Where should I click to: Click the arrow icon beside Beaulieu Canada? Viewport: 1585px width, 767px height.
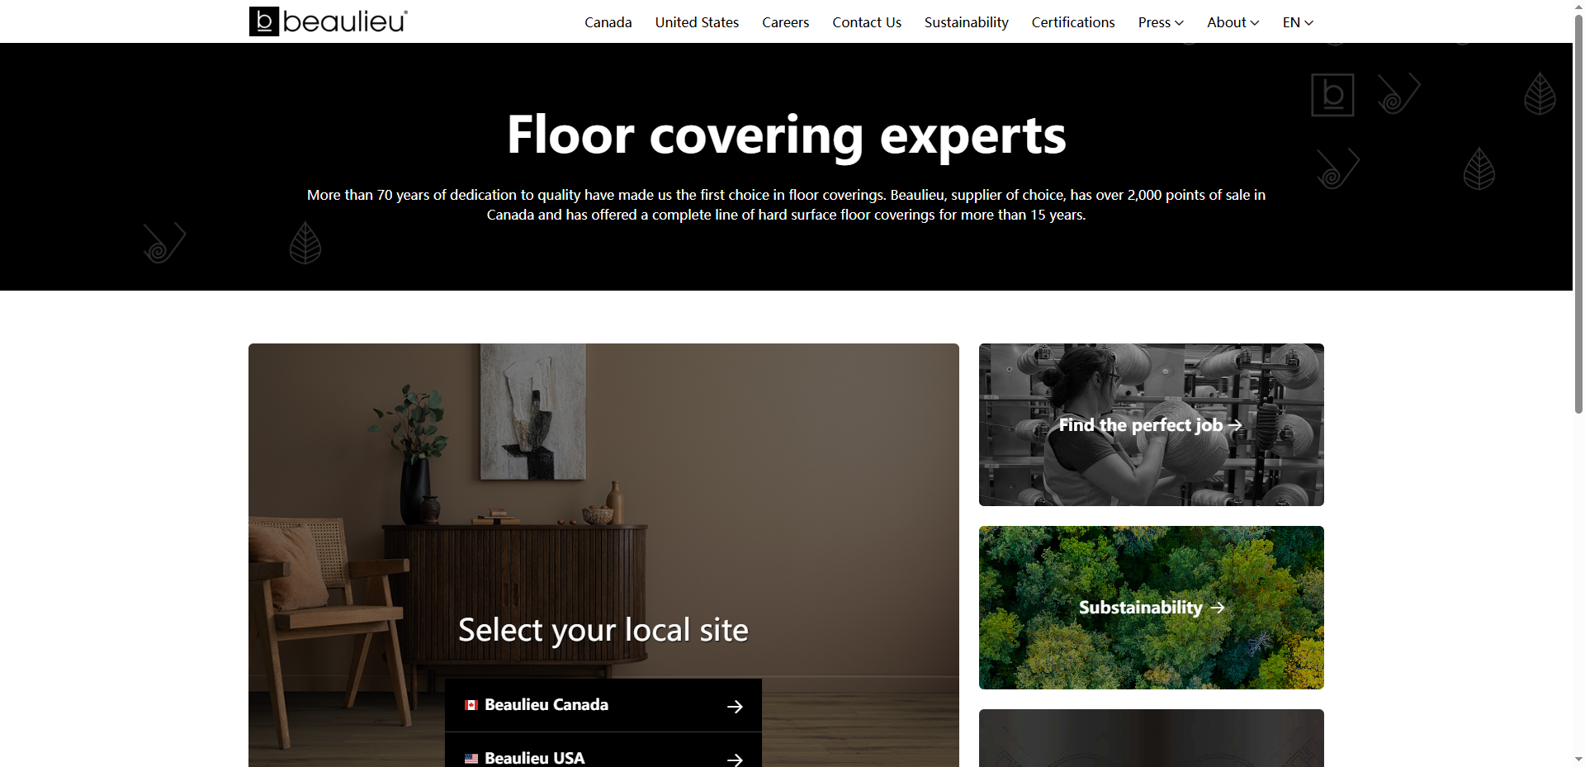tap(735, 707)
